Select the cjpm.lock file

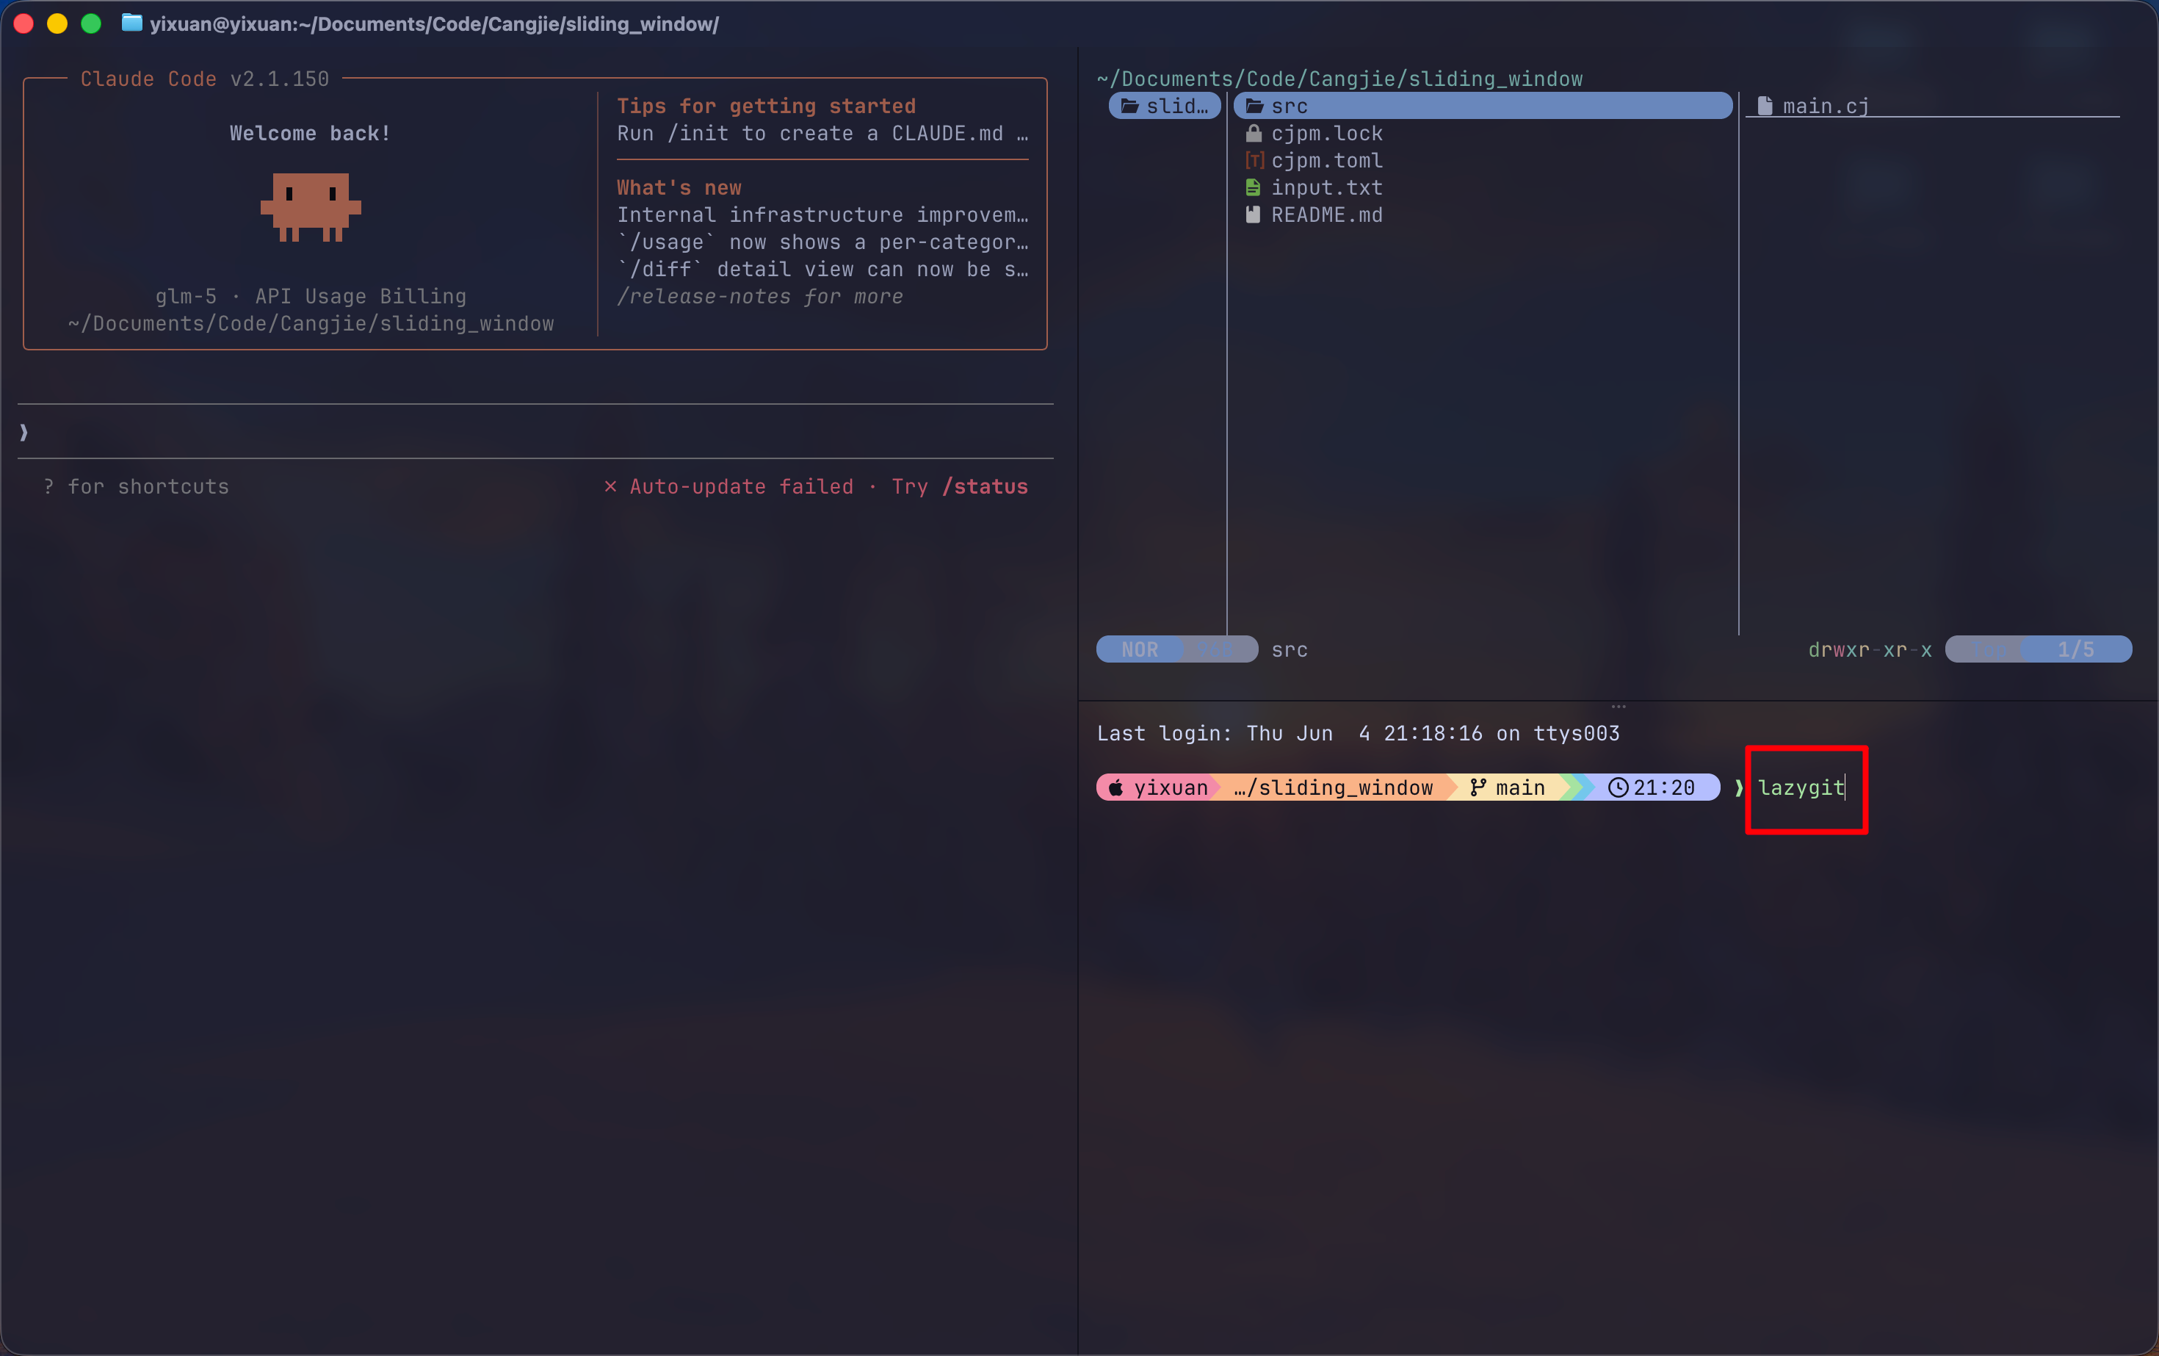point(1482,134)
